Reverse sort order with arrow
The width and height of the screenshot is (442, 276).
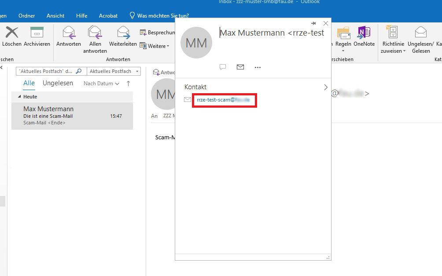pyautogui.click(x=129, y=84)
